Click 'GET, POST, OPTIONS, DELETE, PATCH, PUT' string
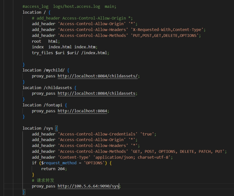Viewport: 234px width, 196px height. [x=178, y=151]
